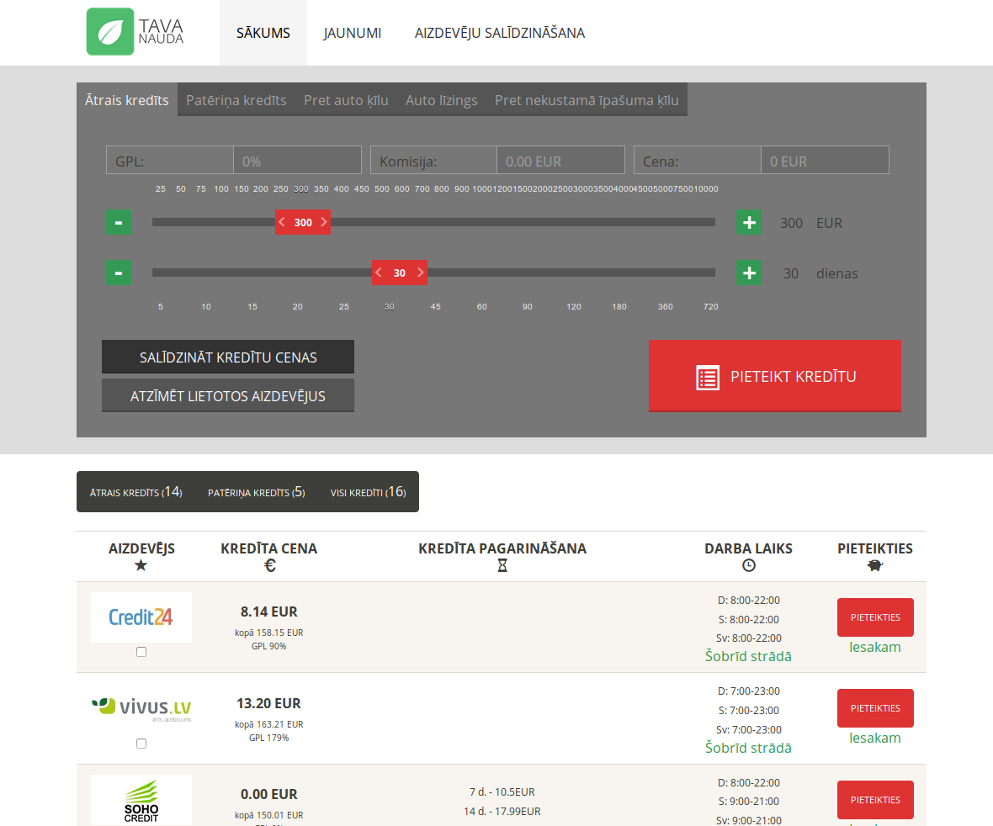Screen dimensions: 993x826
Task: Click 'kopā 163.21 EUR' in vivus.lv row
Action: tap(268, 724)
